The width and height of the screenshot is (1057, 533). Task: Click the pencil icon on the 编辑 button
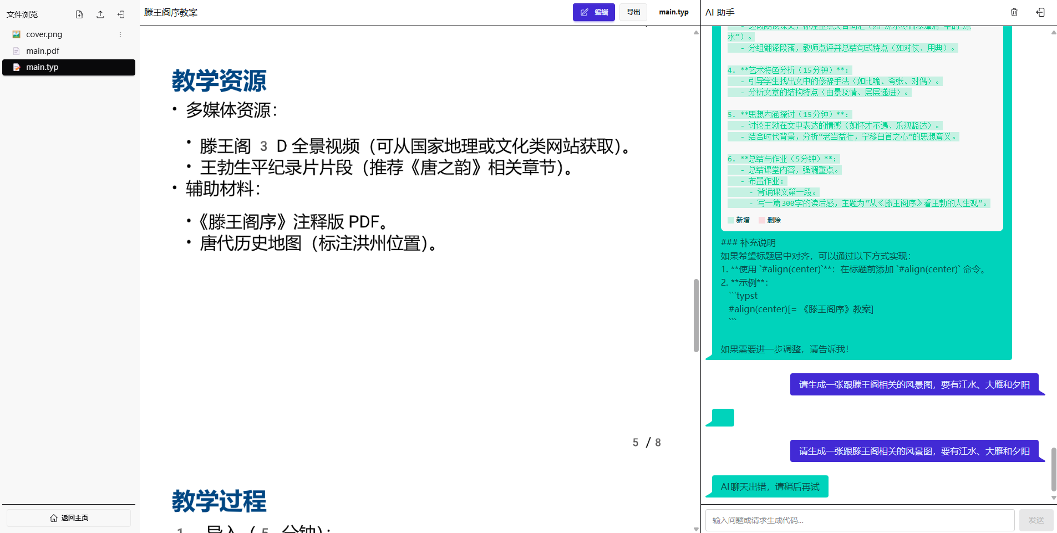[x=585, y=12]
